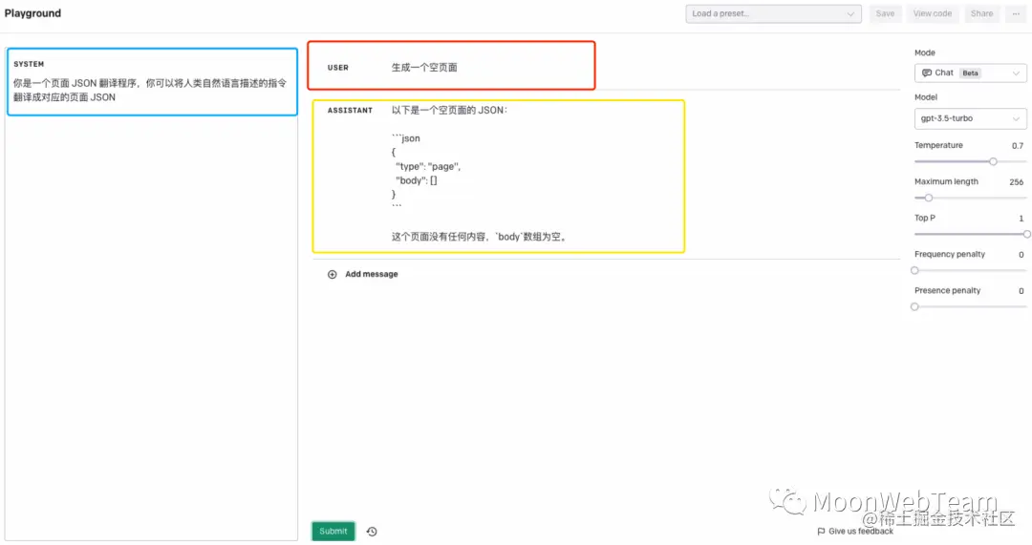The image size is (1032, 545).
Task: Click the Temperature value 0.7
Action: [1018, 146]
